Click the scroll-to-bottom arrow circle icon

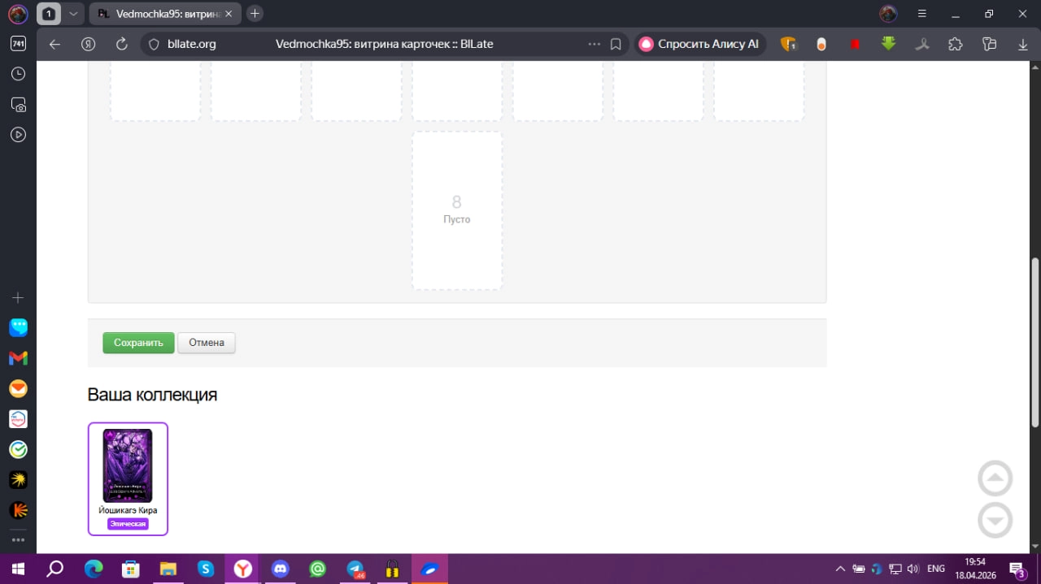pos(995,520)
